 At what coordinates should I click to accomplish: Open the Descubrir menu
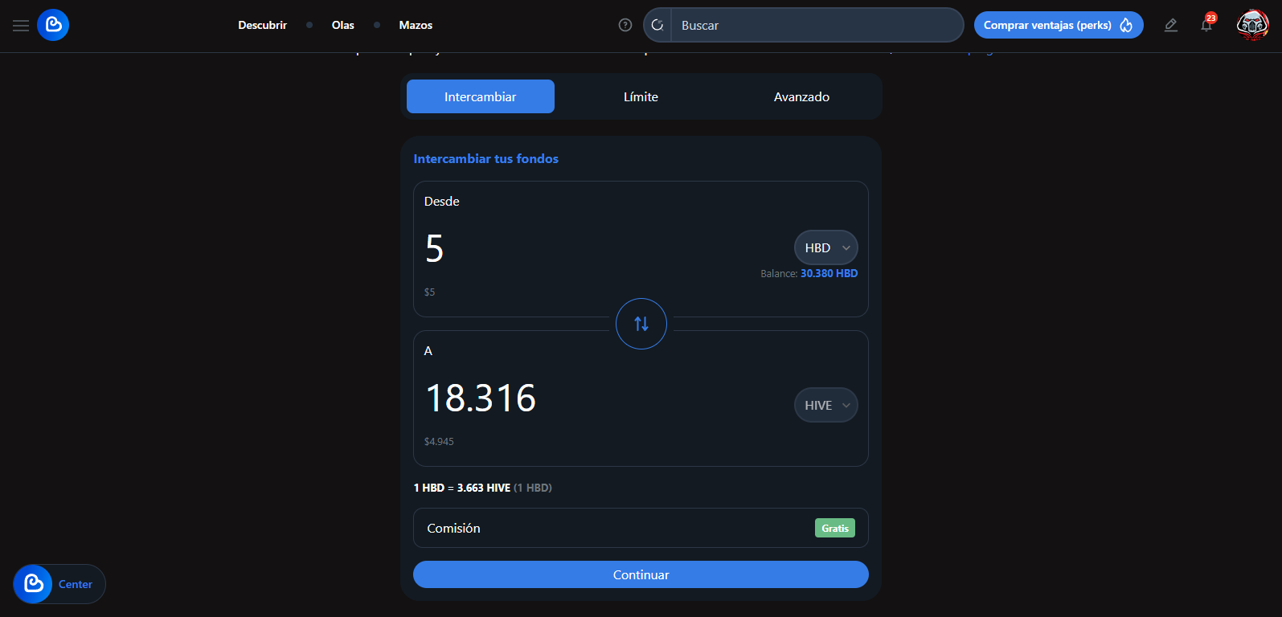click(262, 25)
